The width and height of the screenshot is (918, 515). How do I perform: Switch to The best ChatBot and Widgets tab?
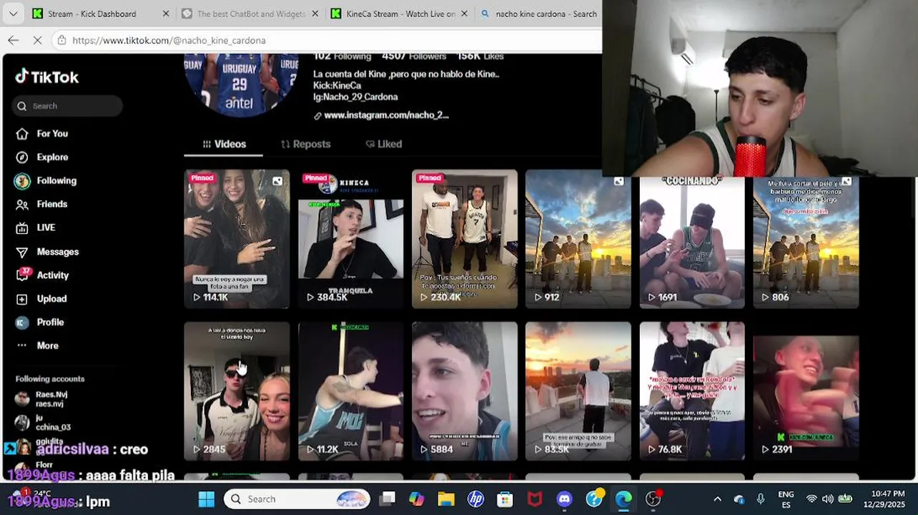[251, 14]
